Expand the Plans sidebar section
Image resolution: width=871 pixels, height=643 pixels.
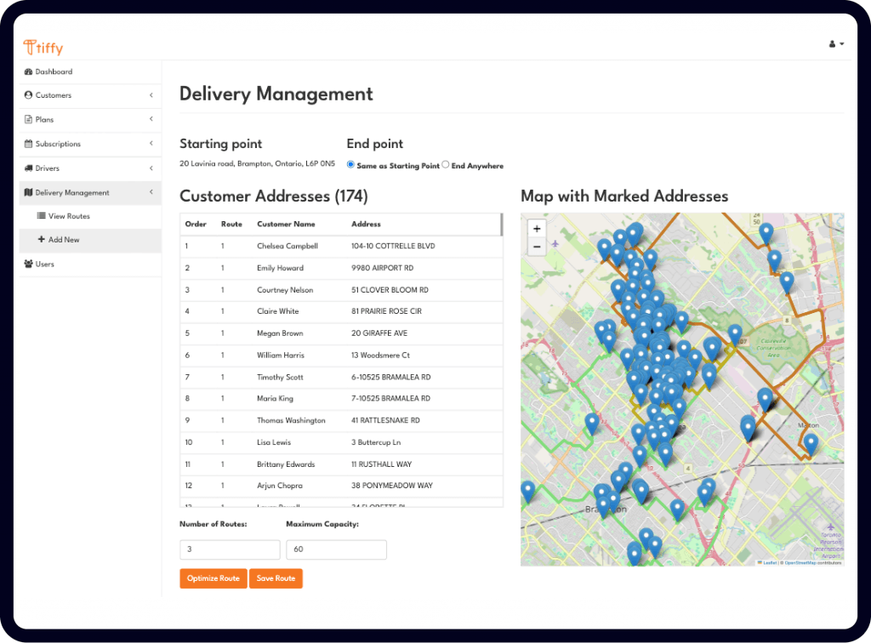[151, 119]
